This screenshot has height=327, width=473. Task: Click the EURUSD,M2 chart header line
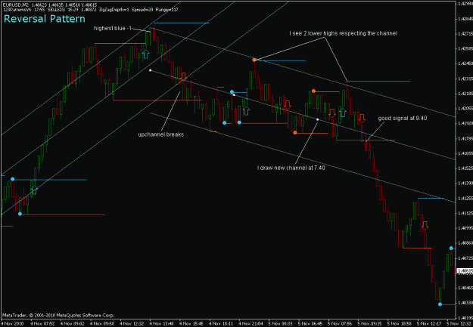(50, 5)
